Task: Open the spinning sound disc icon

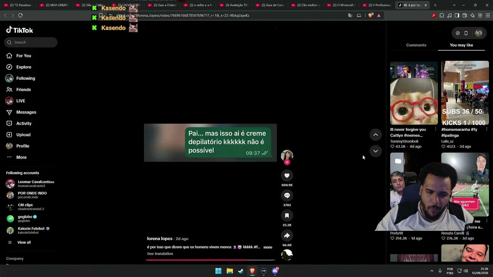Action: [x=287, y=255]
